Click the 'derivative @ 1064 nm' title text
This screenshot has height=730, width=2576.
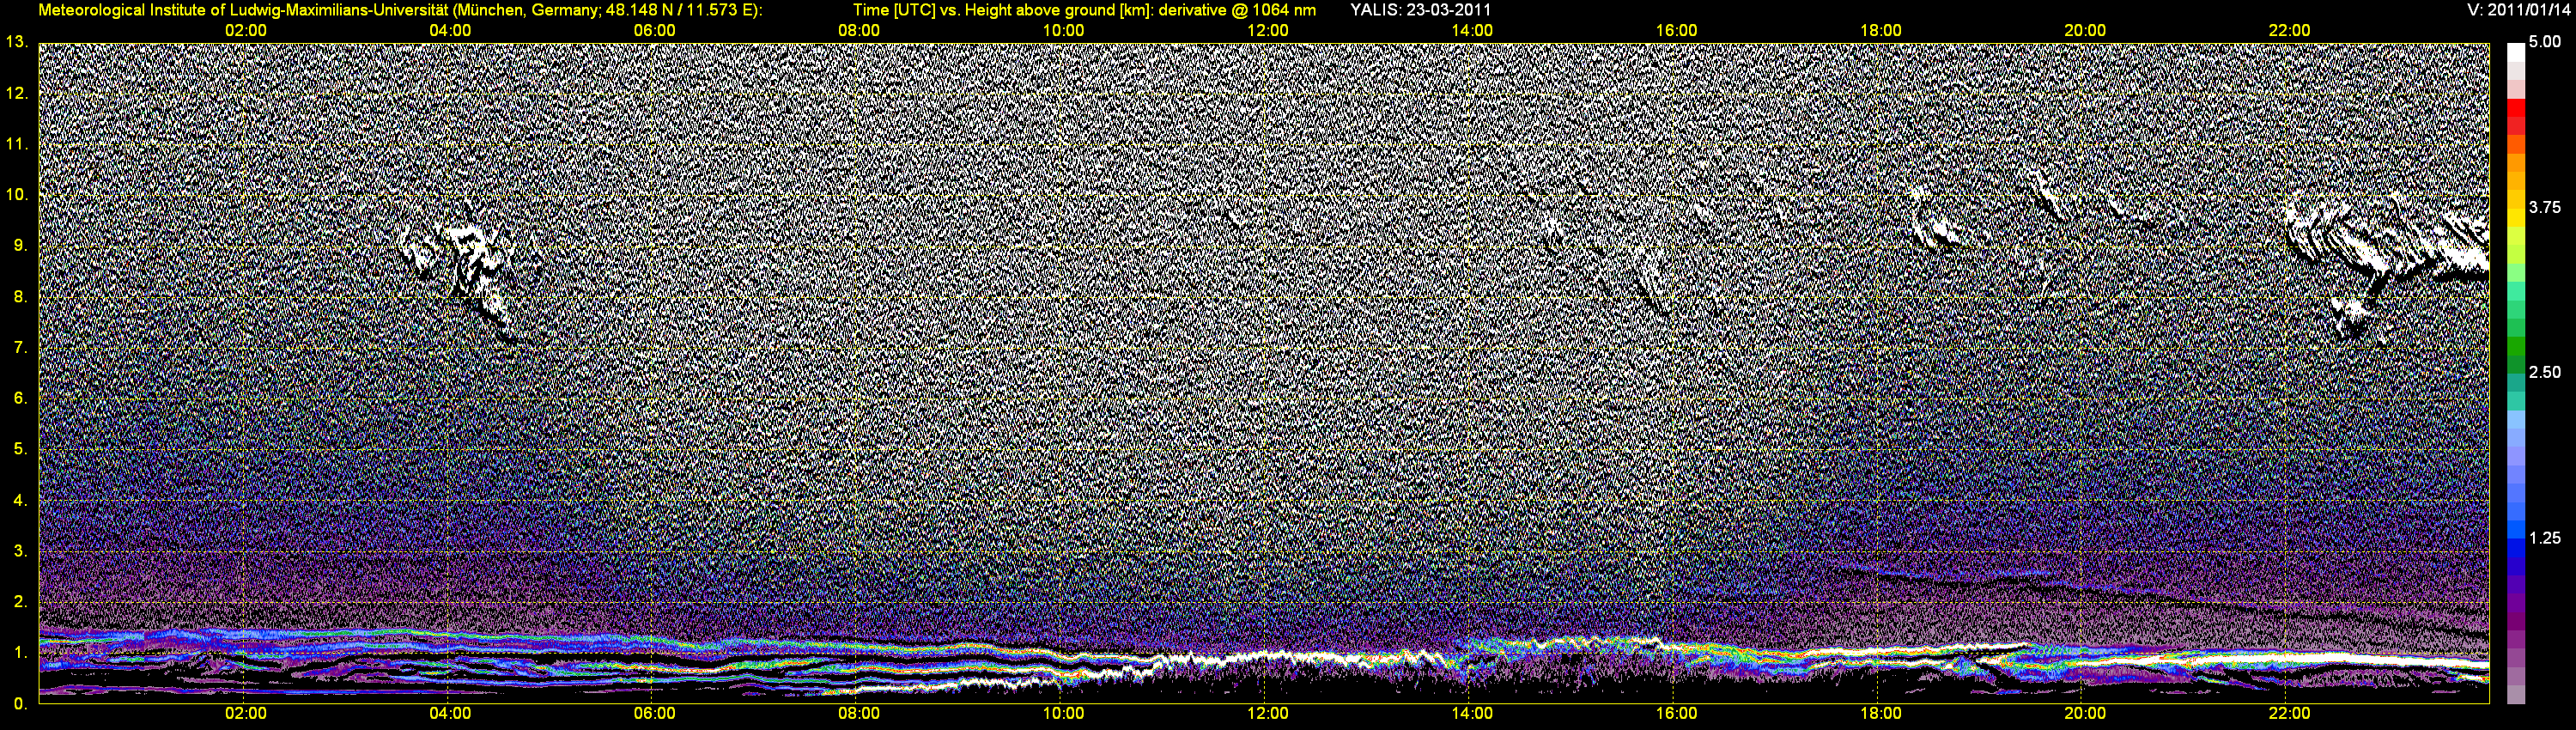tap(1237, 10)
